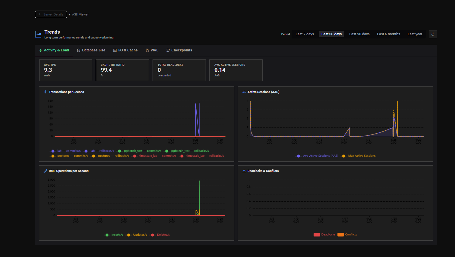Screen dimensions: 455x257
Task: Toggle Inserts/s legend series
Action: tap(114, 235)
